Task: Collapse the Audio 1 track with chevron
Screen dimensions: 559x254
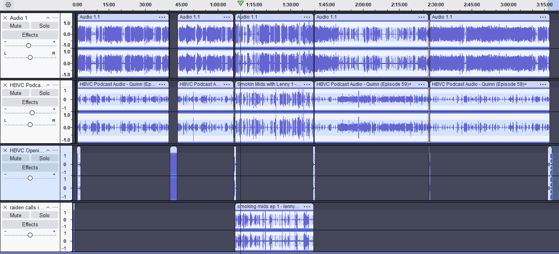Action: 48,18
